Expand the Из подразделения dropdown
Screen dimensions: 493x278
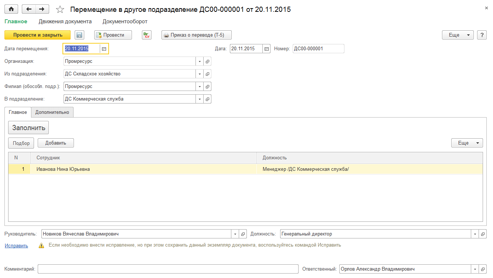coord(200,74)
